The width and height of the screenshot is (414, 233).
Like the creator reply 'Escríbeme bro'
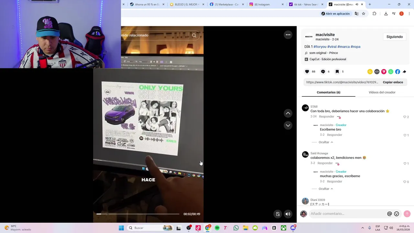coord(405,135)
